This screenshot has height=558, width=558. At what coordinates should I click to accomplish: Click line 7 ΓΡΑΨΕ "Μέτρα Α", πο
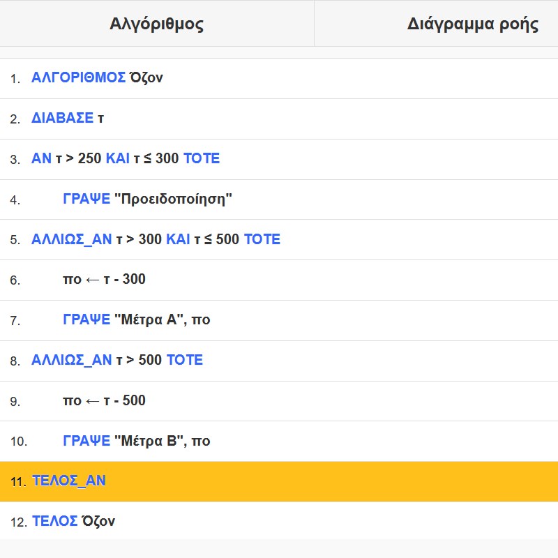click(279, 321)
